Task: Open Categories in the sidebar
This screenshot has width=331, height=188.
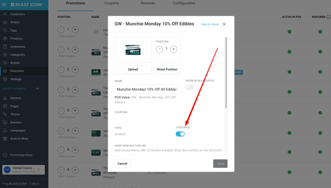Action: click(x=17, y=55)
